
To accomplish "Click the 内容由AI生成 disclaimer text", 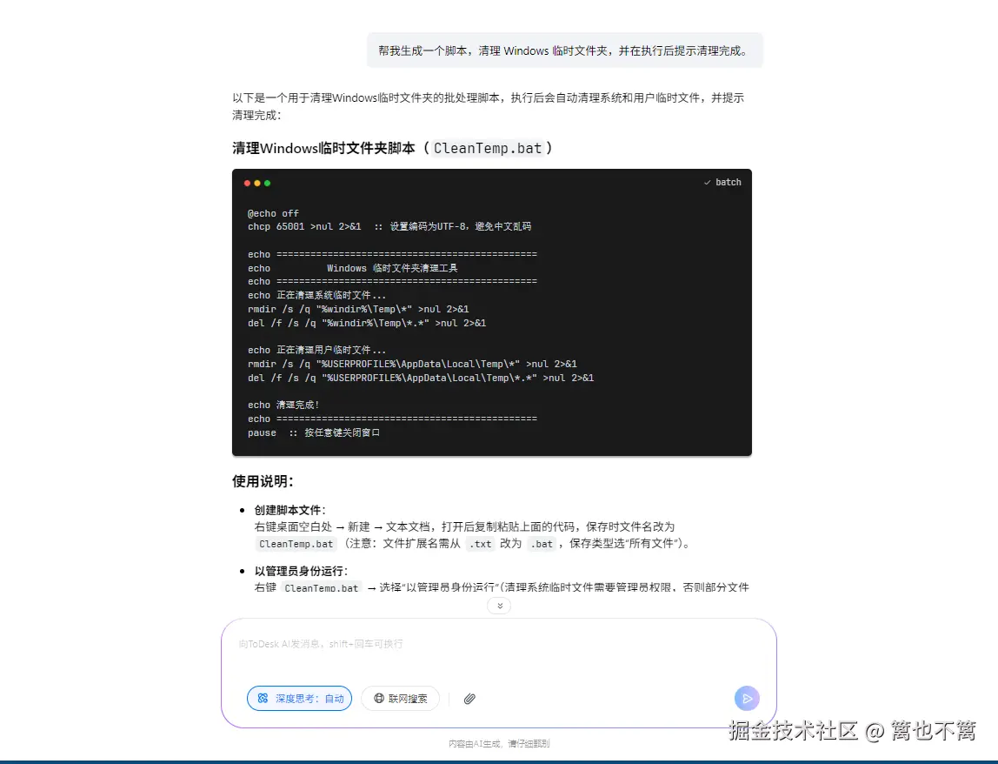I will tap(499, 743).
